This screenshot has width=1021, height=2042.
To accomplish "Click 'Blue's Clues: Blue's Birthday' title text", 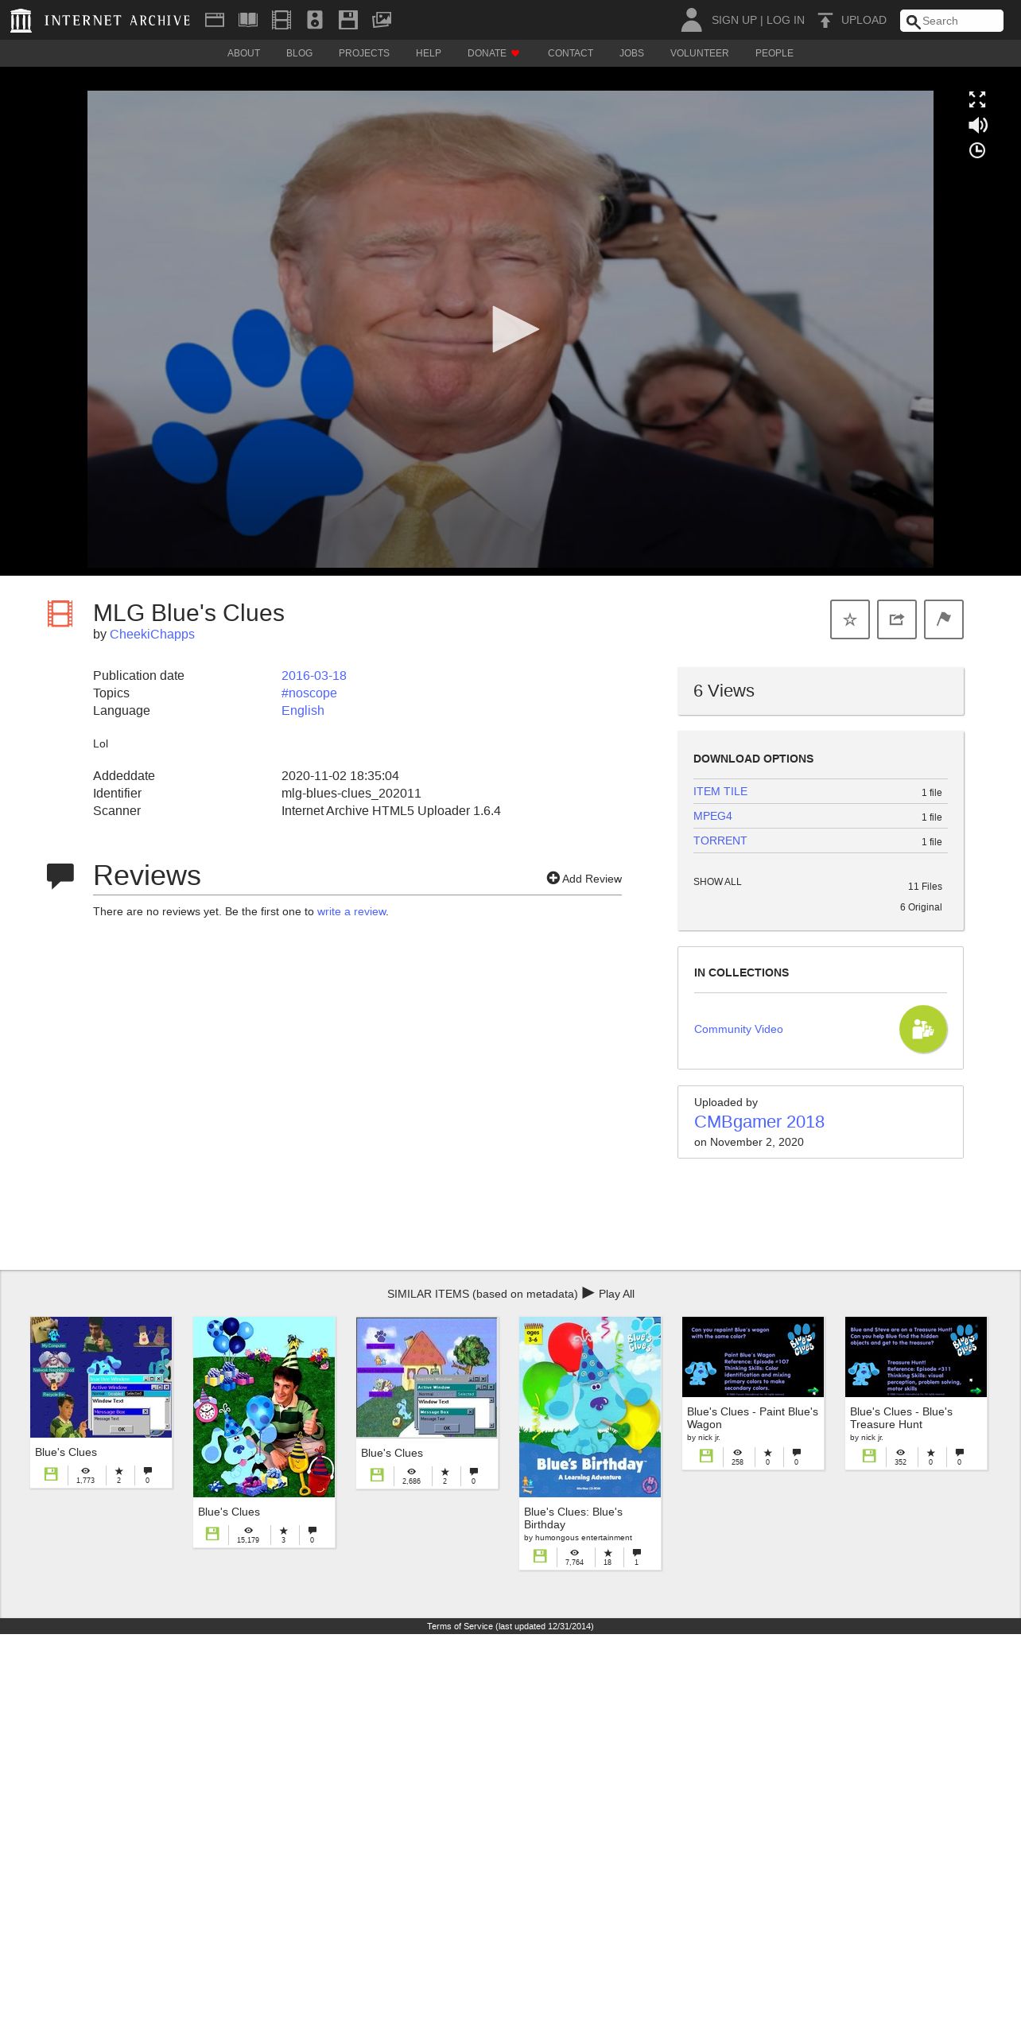I will point(573,1518).
